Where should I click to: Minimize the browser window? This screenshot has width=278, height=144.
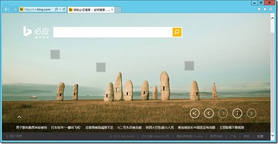(x=255, y=3)
